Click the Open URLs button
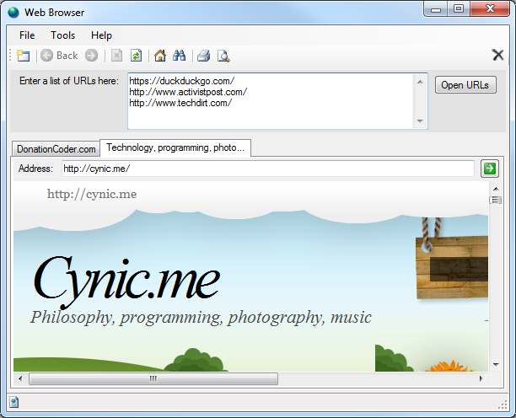516x418 pixels. click(465, 85)
